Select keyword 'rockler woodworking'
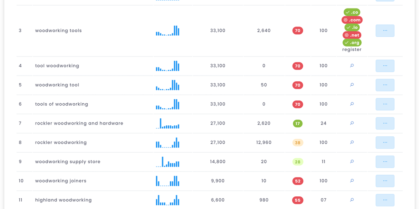Screen dimensions: 419x209 point(61,142)
